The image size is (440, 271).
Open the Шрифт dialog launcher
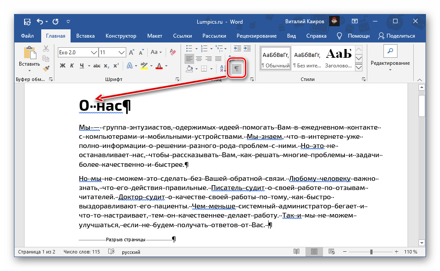pyautogui.click(x=177, y=79)
